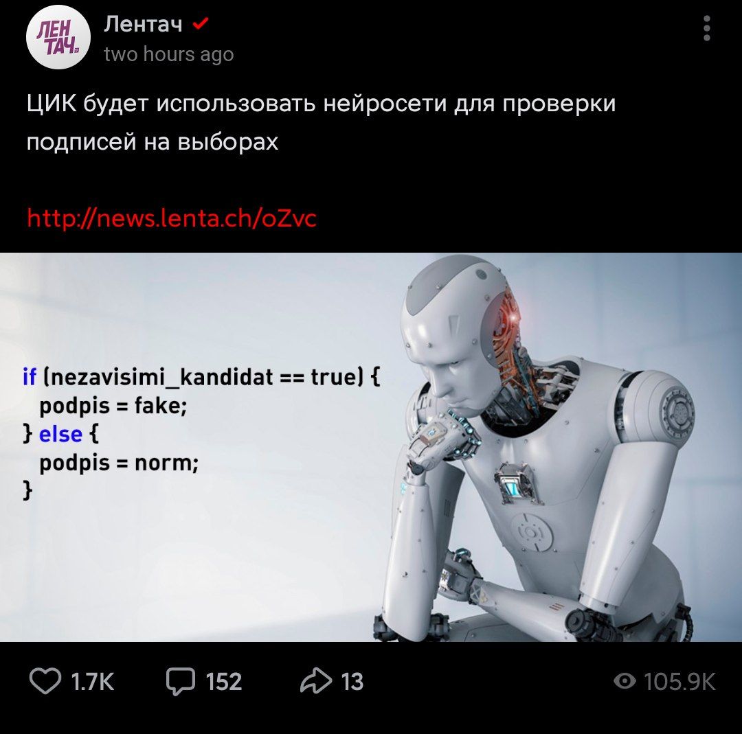Open comments via speech bubble icon

180,682
